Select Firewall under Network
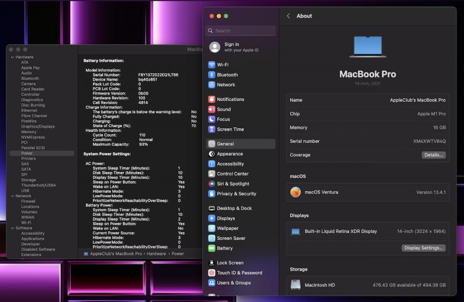The image size is (464, 302). pos(28,201)
